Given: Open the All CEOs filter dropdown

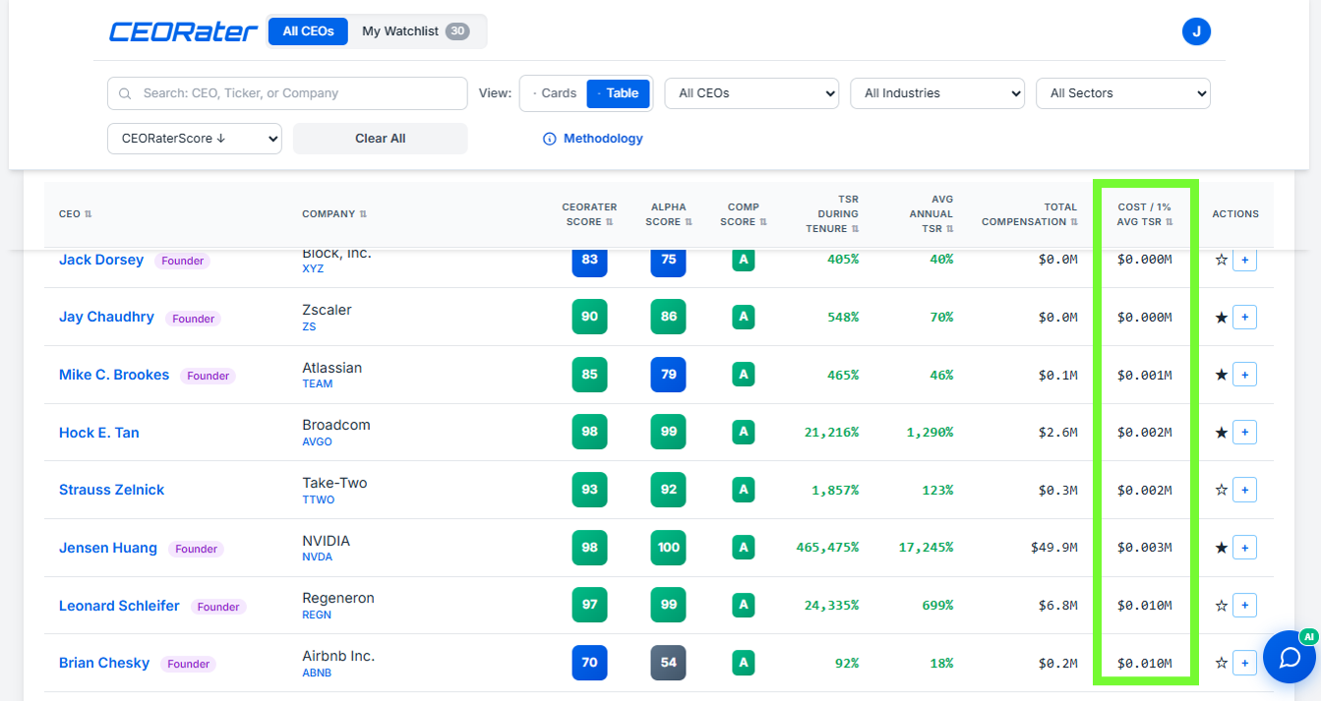Looking at the screenshot, I should tap(751, 93).
